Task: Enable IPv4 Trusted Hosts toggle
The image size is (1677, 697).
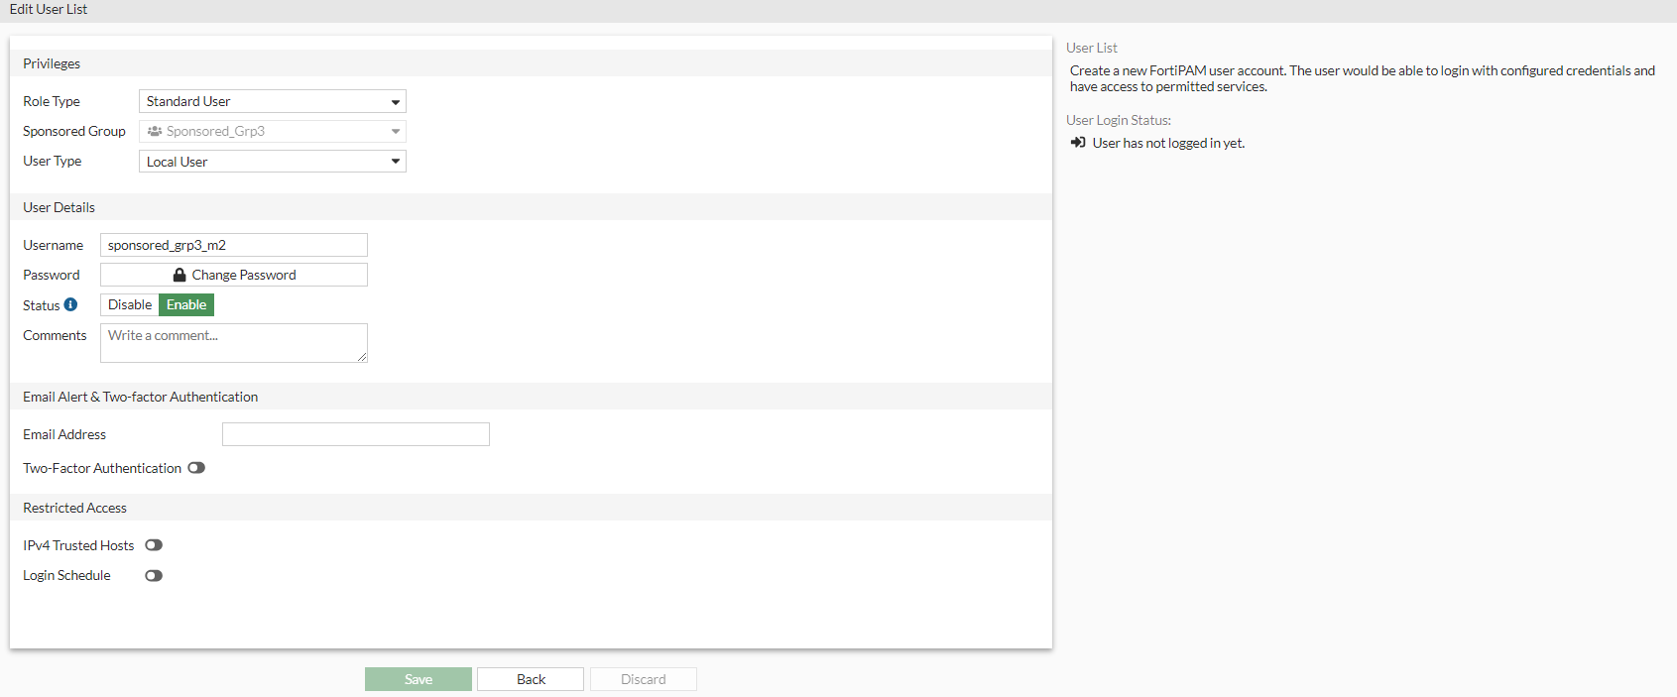Action: pyautogui.click(x=154, y=545)
